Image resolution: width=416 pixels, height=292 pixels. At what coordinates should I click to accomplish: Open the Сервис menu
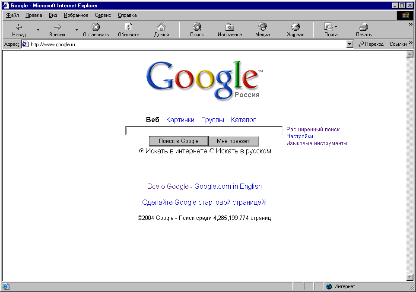[103, 15]
